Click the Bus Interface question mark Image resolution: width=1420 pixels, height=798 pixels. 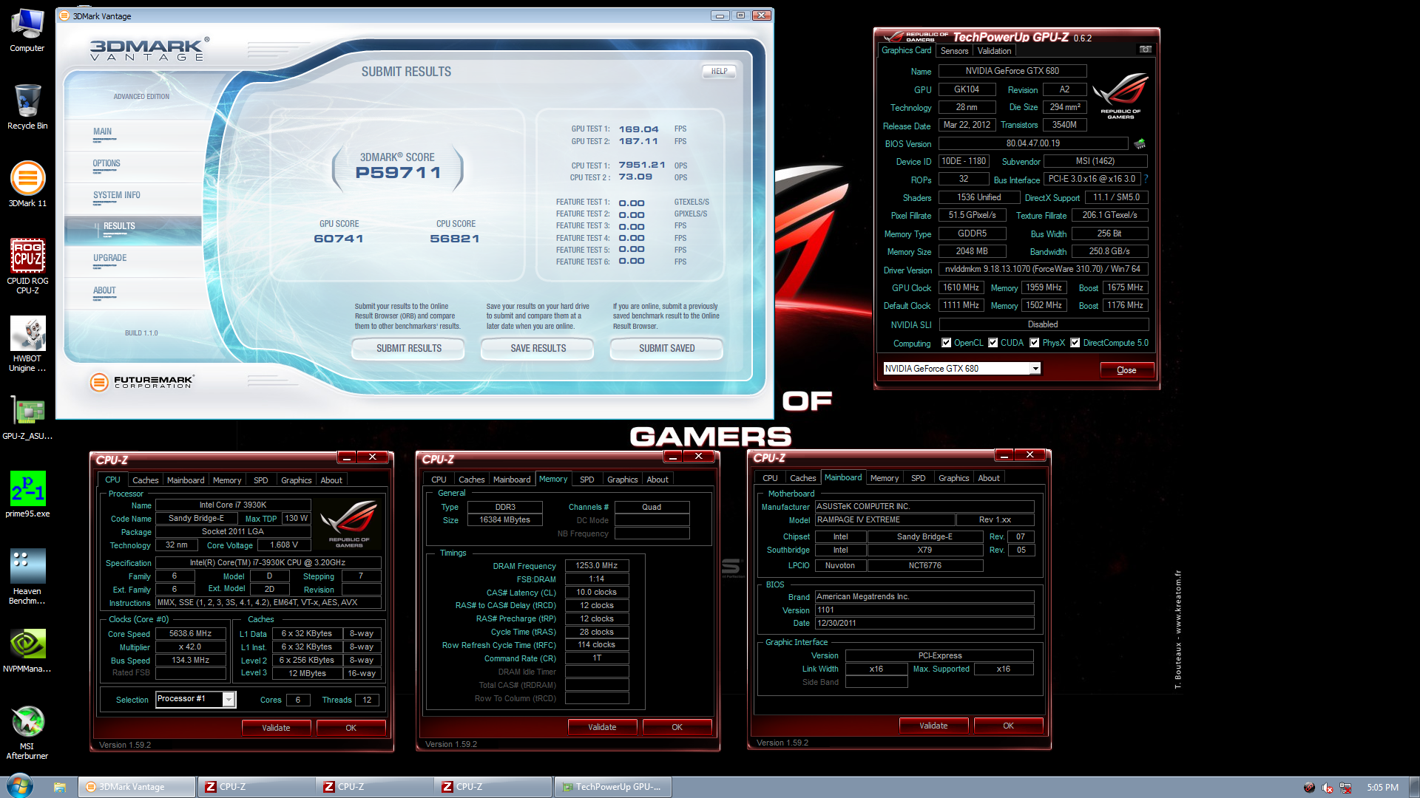(1146, 179)
